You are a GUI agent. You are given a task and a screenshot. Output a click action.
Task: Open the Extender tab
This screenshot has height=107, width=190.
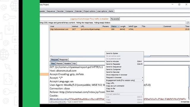(78, 11)
